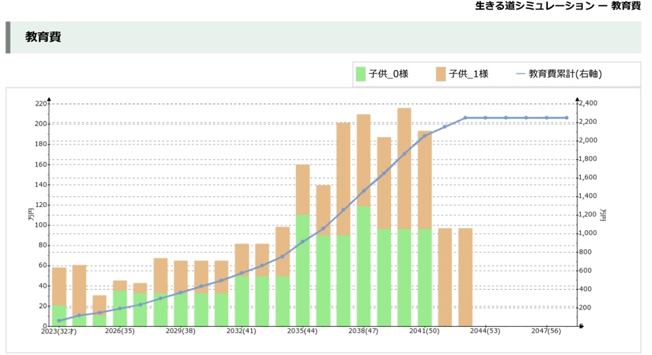This screenshot has width=652, height=355.
Task: Click the 2026(35) x-axis label
Action: (x=120, y=331)
